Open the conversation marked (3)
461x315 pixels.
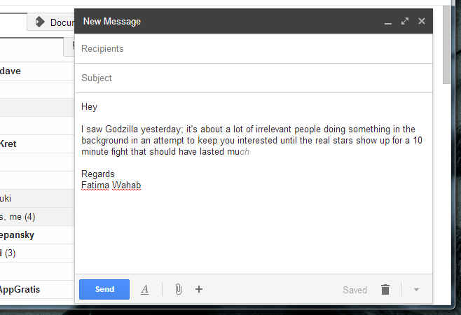[37, 253]
